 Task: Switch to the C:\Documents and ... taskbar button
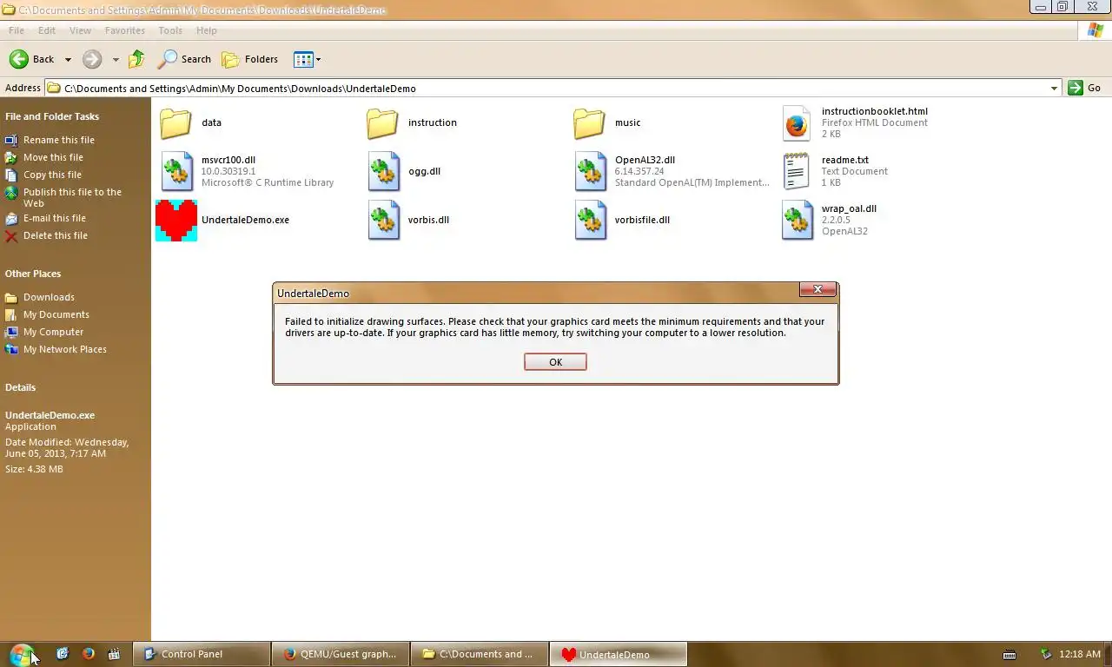point(479,654)
